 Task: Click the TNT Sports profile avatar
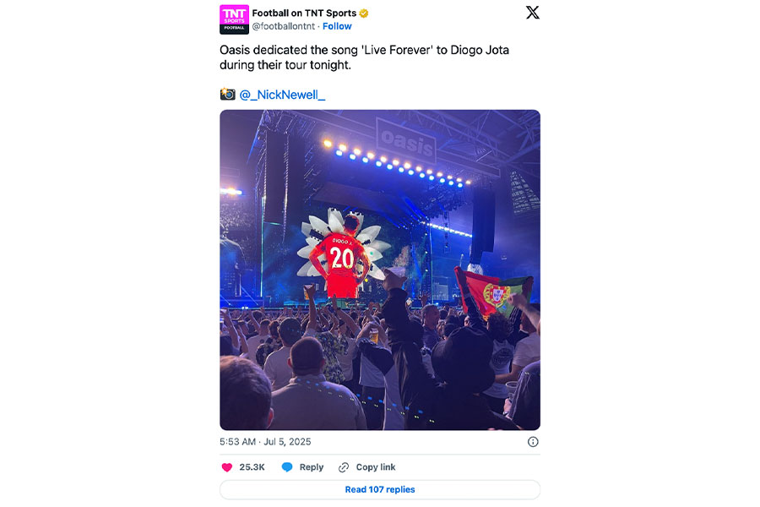coord(234,19)
